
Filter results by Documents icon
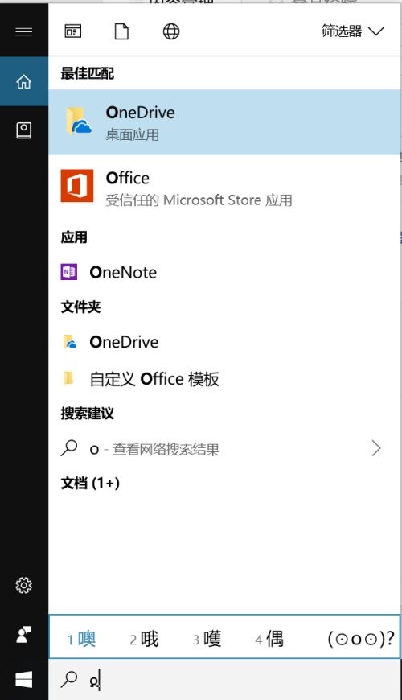(x=121, y=31)
